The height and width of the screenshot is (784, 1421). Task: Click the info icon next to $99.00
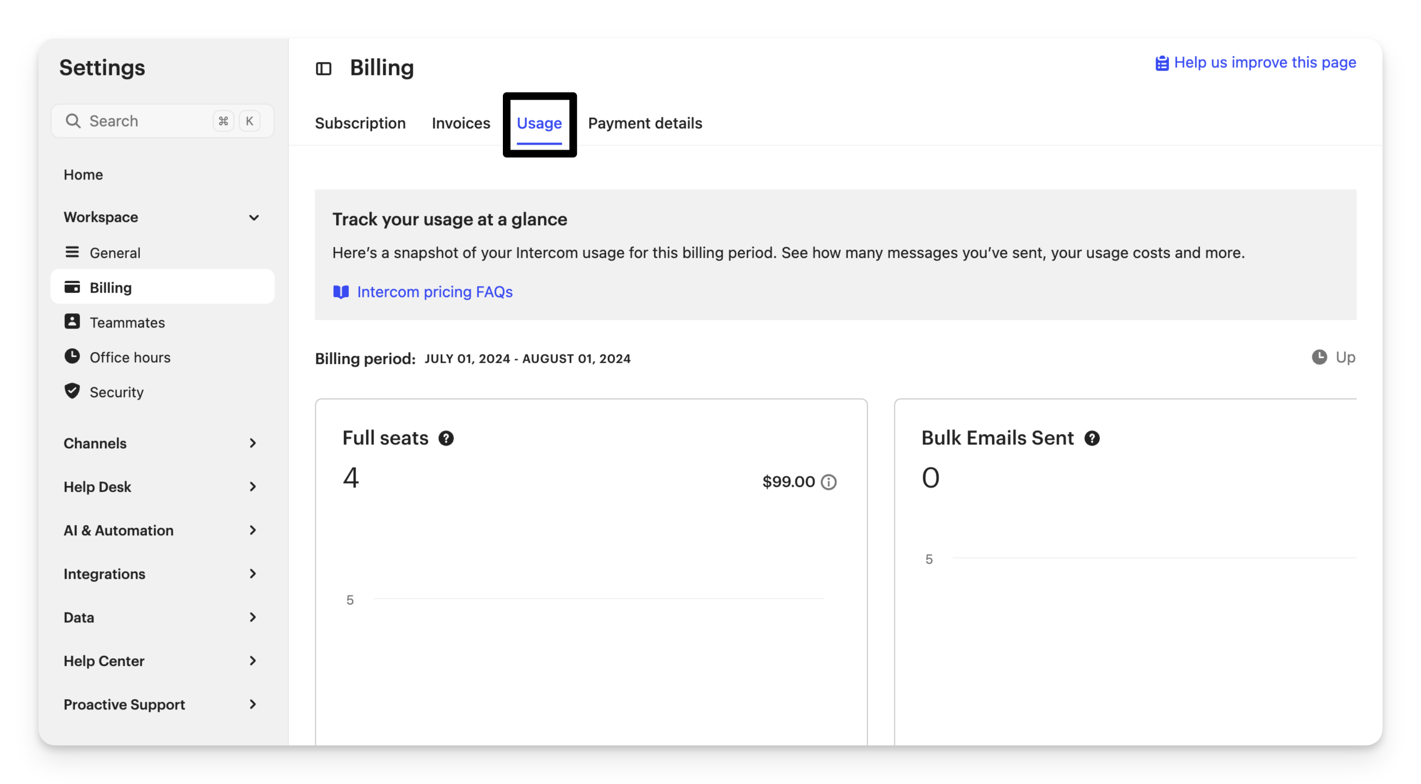[x=828, y=482]
